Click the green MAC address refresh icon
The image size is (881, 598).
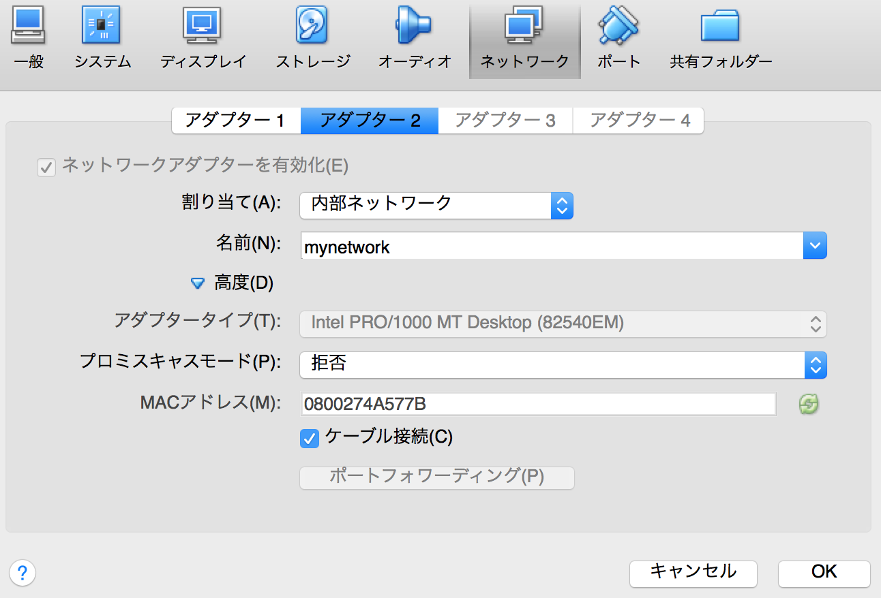[809, 405]
